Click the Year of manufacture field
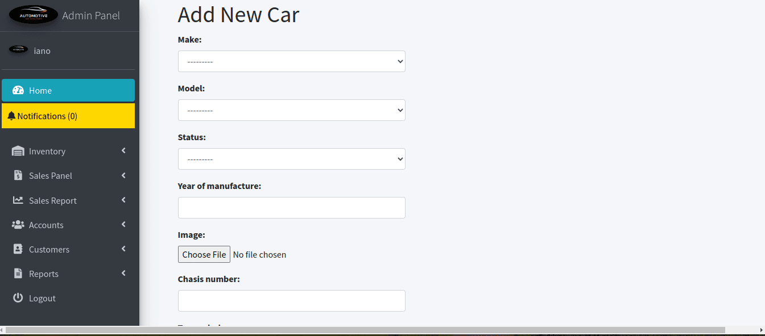Screen dimensions: 765x336 coord(292,208)
